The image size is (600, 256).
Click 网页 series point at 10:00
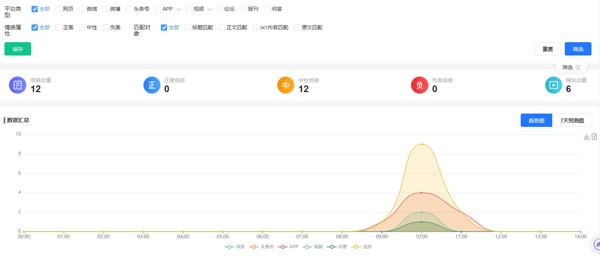click(421, 212)
